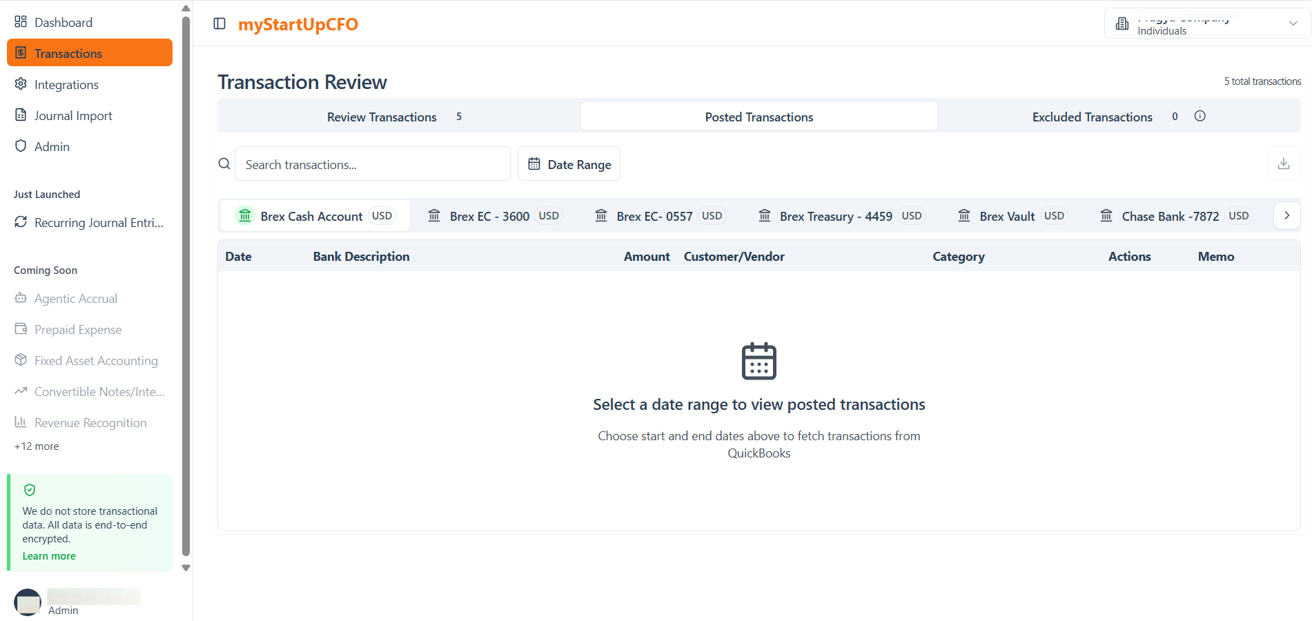
Task: Click the '5 total transactions' text
Action: [1262, 81]
